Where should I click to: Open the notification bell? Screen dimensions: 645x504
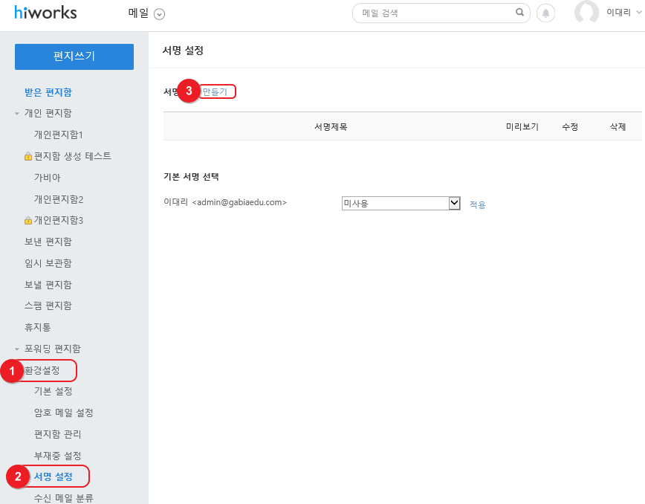[x=545, y=13]
